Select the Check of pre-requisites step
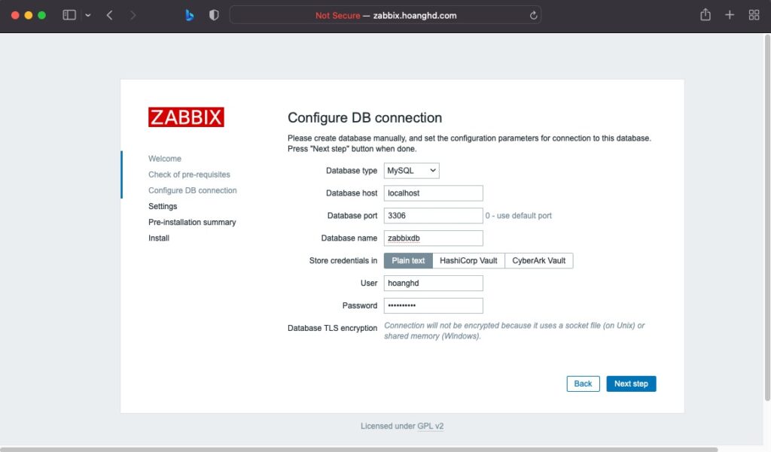771x452 pixels. 189,174
